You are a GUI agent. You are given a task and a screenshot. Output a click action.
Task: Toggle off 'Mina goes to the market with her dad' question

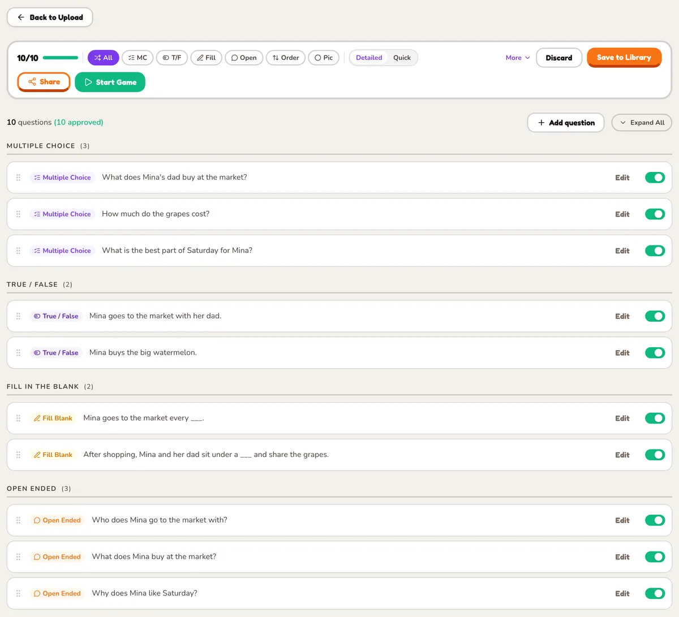click(655, 316)
